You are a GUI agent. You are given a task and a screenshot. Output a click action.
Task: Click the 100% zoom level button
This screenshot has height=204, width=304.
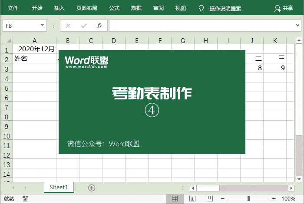288,198
